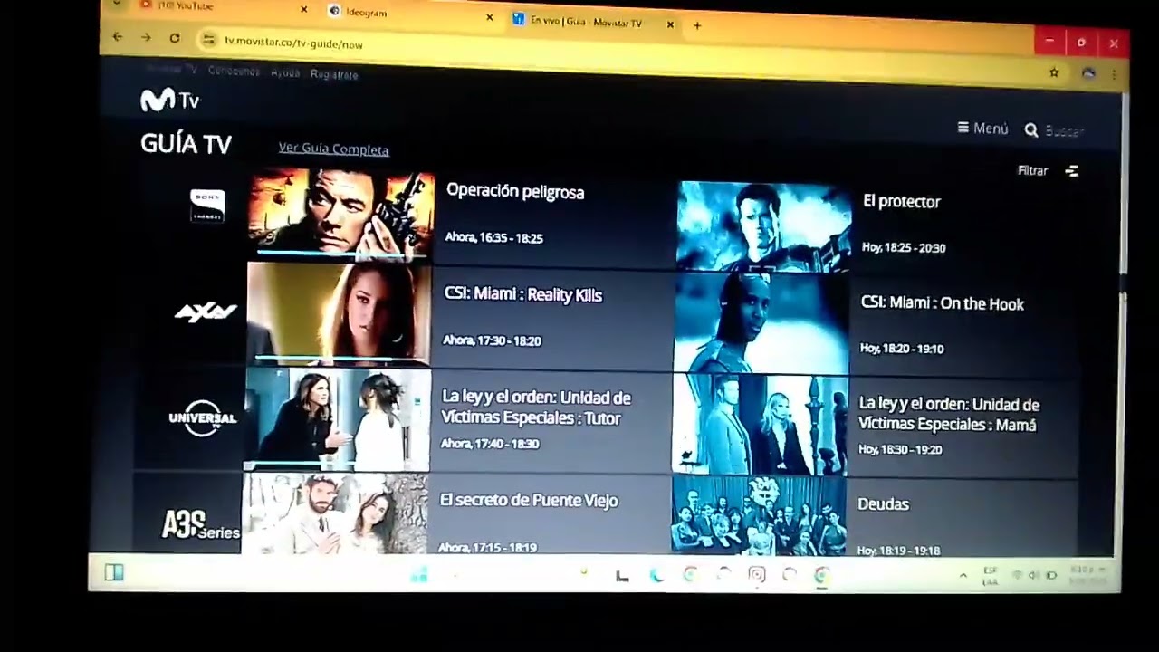Image resolution: width=1159 pixels, height=652 pixels.
Task: Select the Sony Channel logo
Action: 206,206
